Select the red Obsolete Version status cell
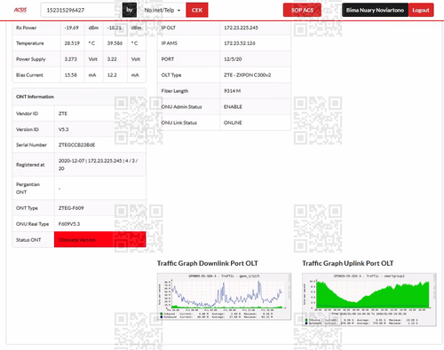This screenshot has height=350, width=444. (100, 239)
